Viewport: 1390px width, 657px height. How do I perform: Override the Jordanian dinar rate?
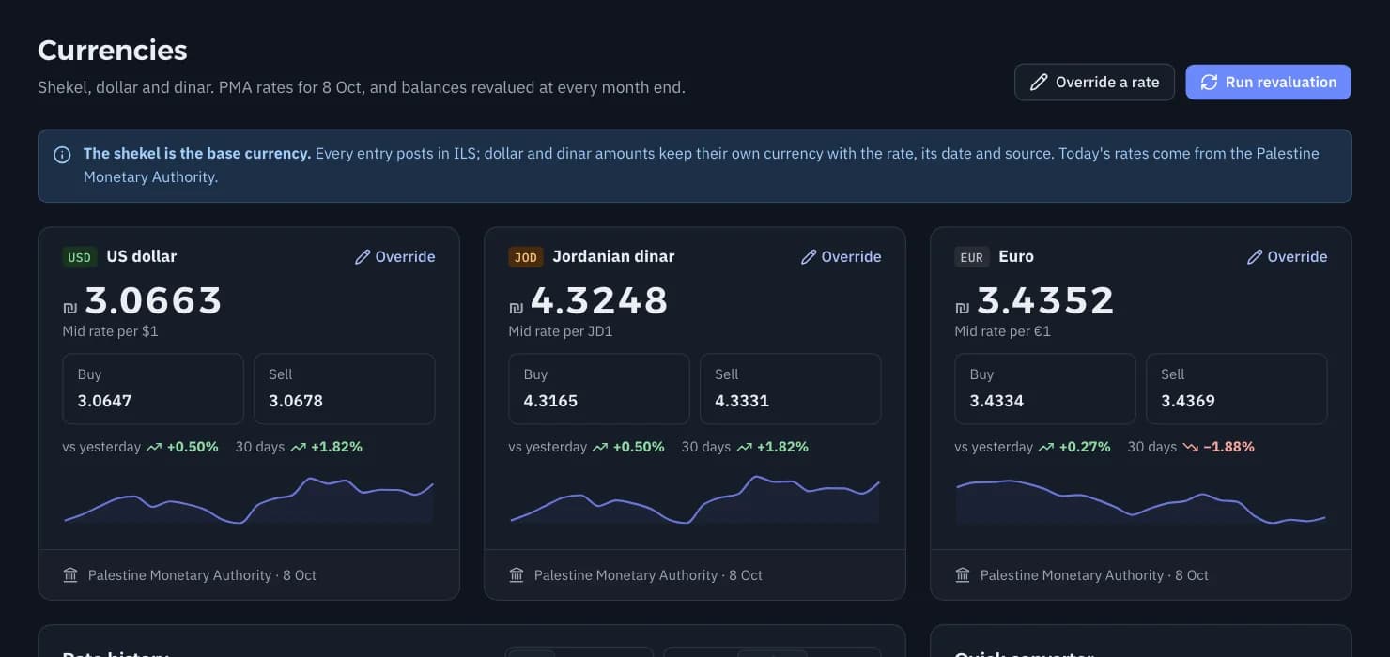coord(842,257)
